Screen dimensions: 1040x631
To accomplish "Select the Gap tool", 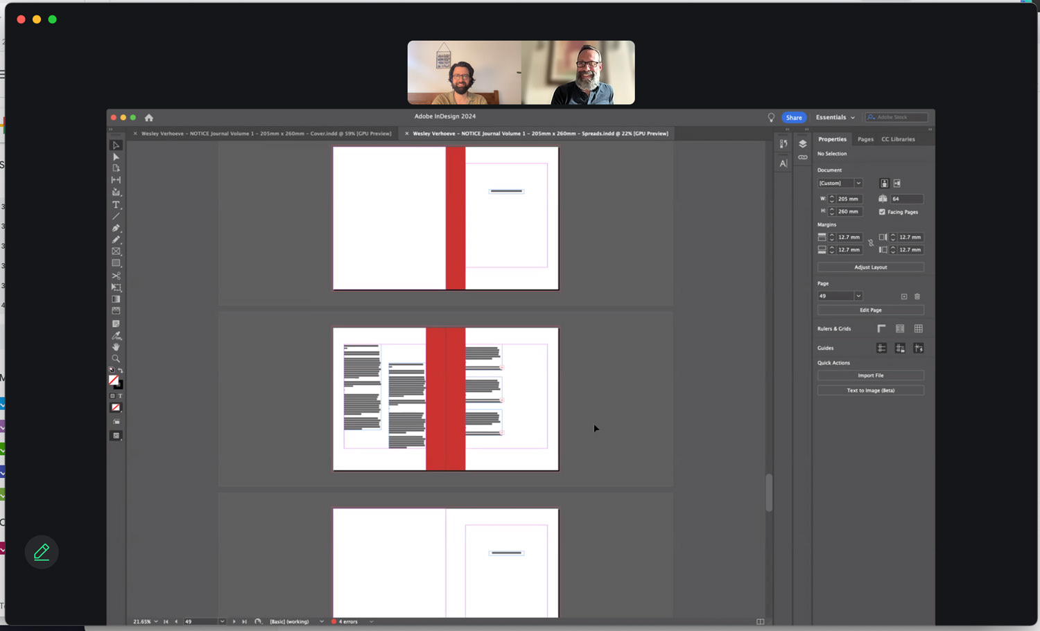I will (116, 180).
